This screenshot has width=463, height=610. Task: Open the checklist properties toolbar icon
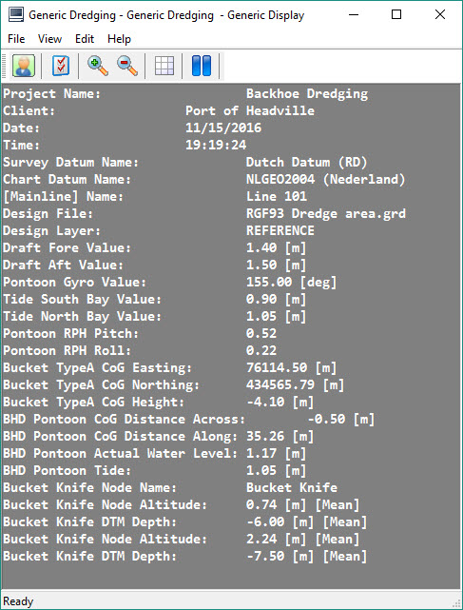click(61, 66)
